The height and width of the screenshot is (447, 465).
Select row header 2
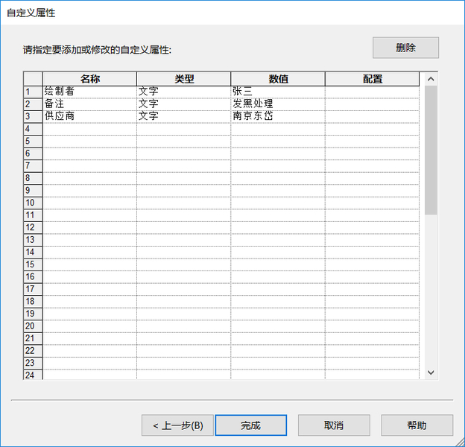(33, 104)
